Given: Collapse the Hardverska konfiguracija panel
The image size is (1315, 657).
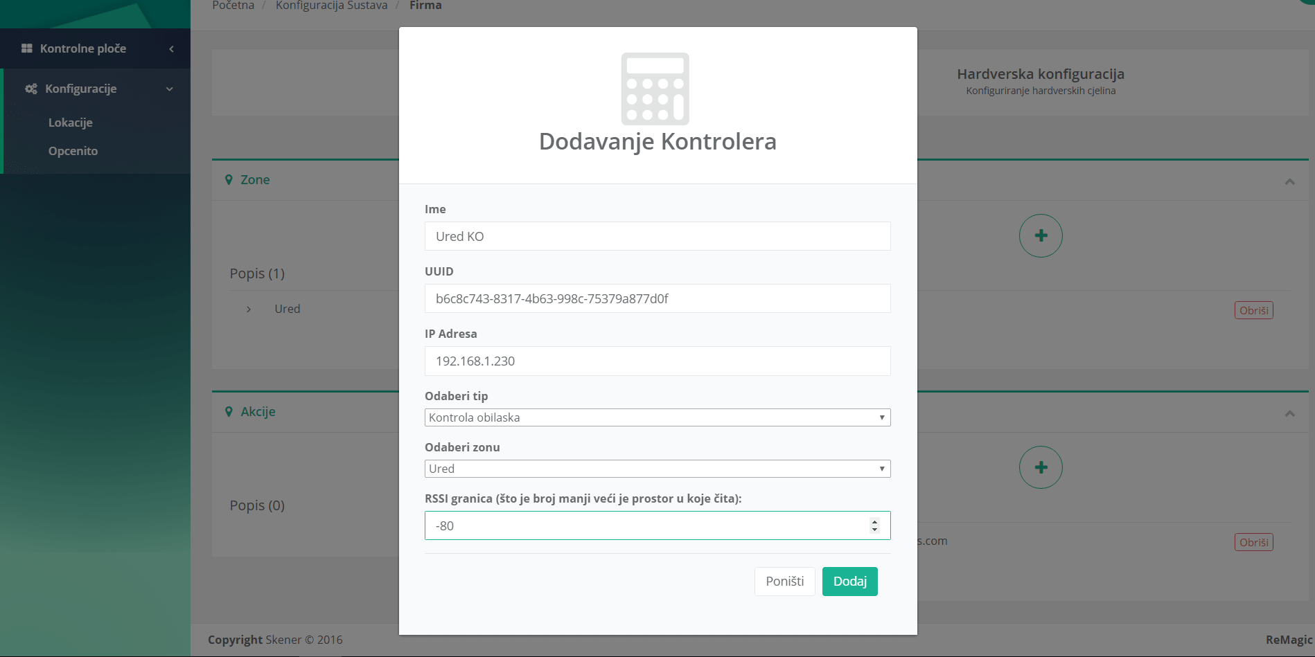Looking at the screenshot, I should 1289,181.
